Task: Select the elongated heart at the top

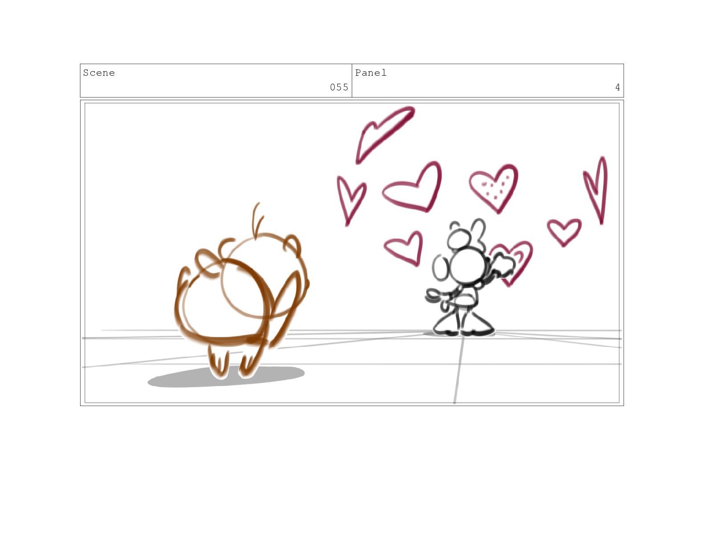Action: (x=384, y=134)
